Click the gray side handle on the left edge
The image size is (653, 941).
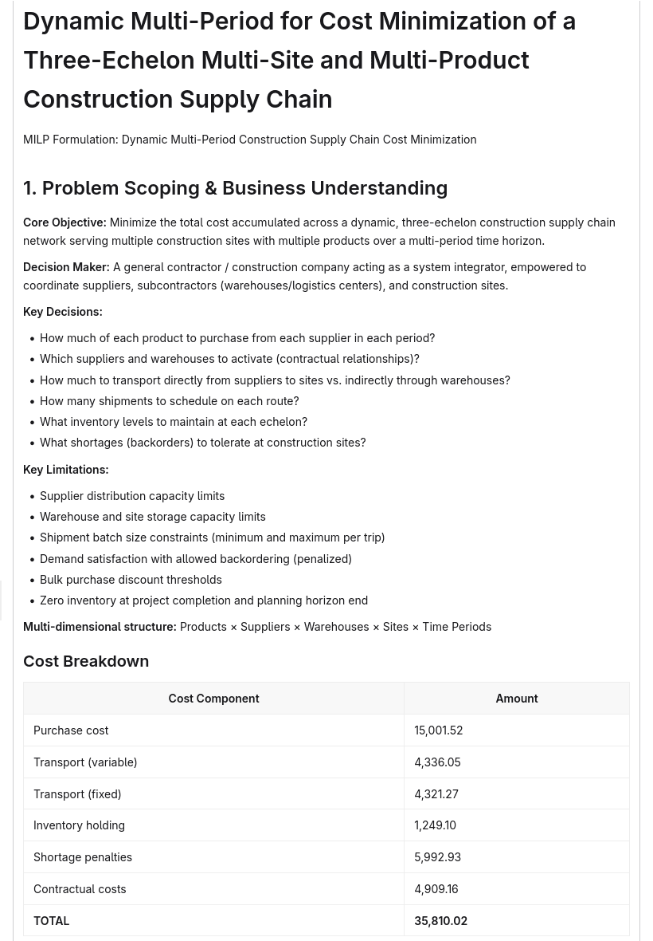click(2, 600)
